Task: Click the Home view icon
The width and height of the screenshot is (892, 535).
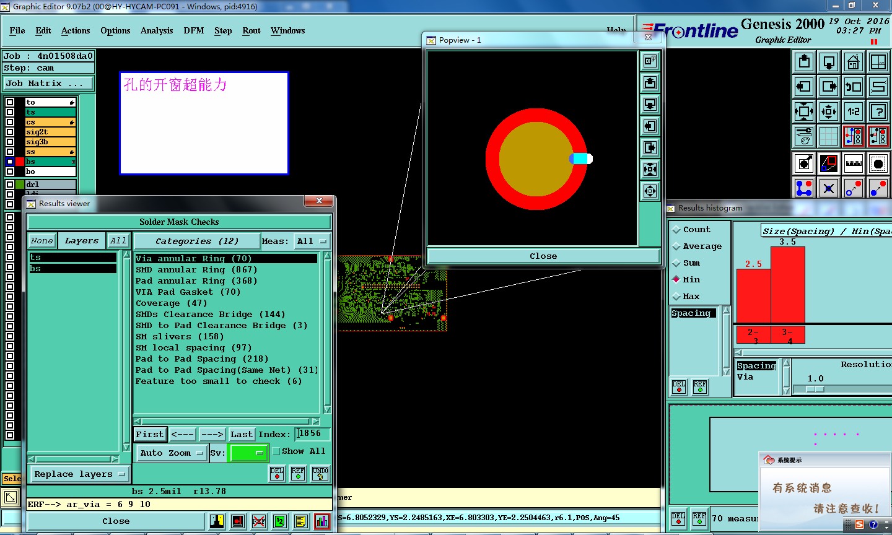Action: pyautogui.click(x=854, y=62)
